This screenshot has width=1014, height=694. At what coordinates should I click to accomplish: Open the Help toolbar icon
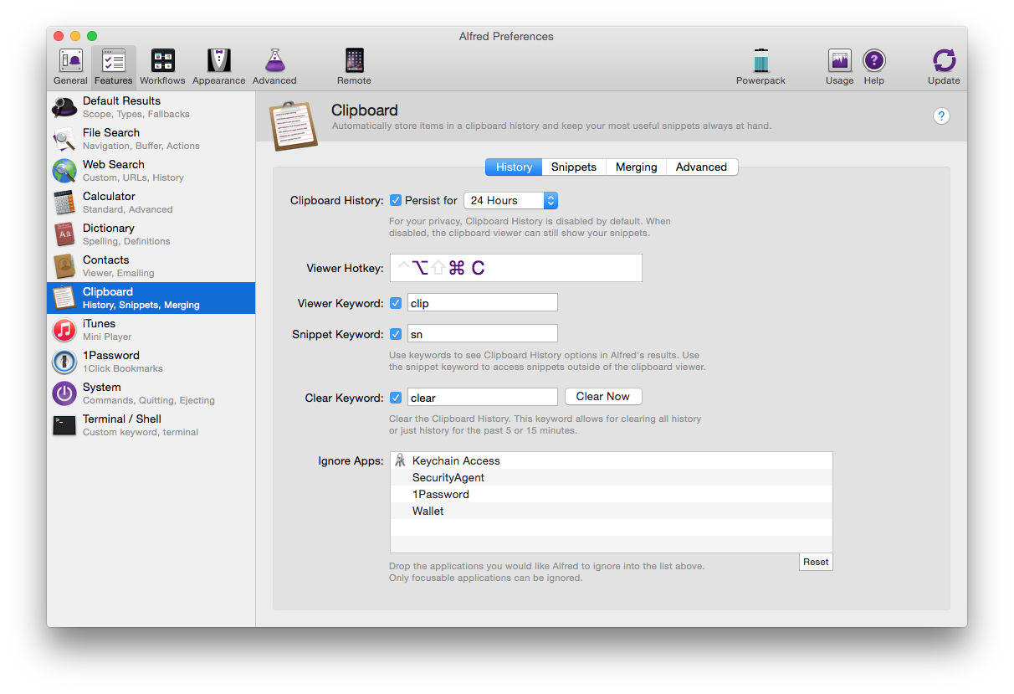874,61
